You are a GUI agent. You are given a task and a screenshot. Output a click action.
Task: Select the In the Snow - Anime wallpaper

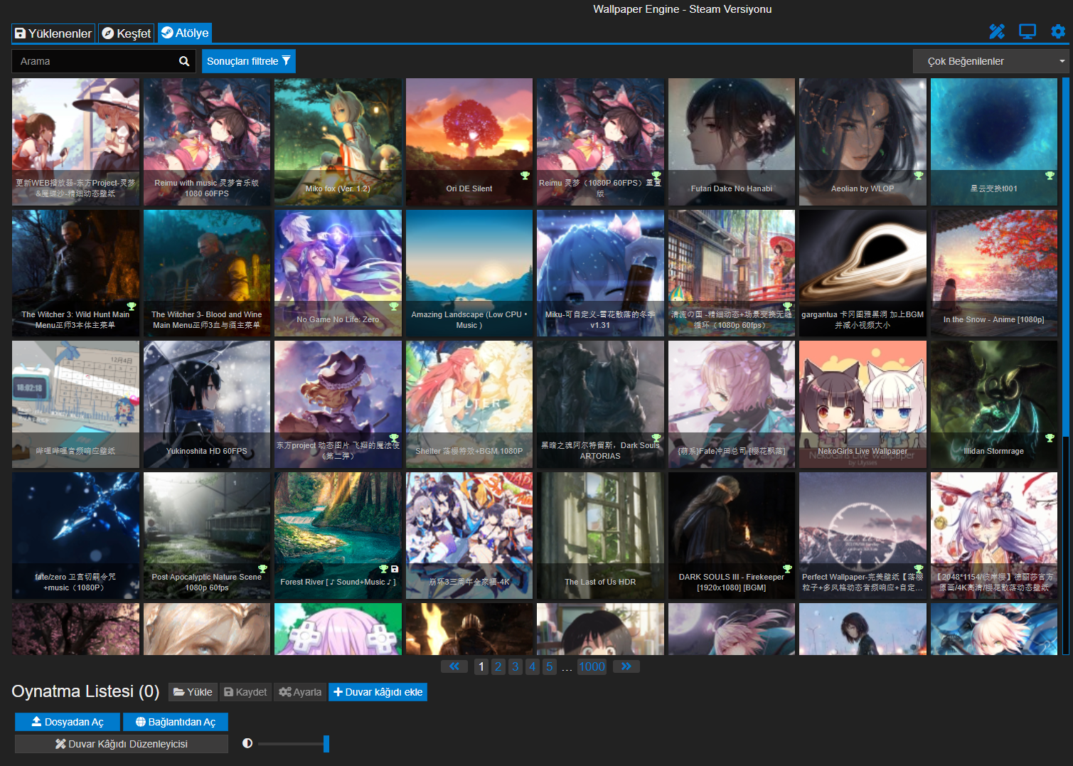[994, 273]
